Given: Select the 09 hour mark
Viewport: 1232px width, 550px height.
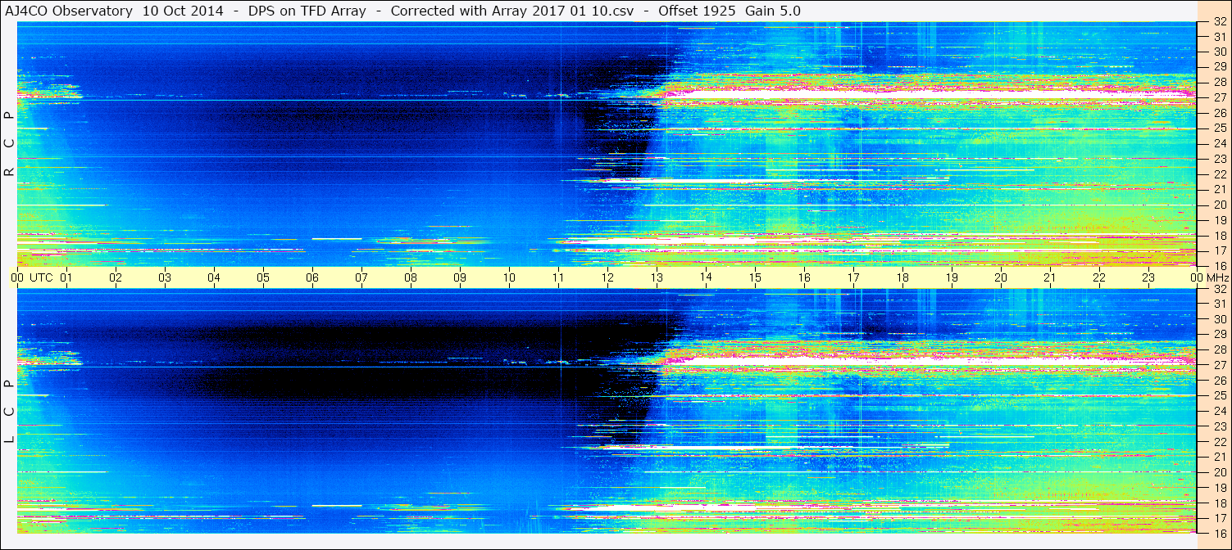Looking at the screenshot, I should coord(460,277).
